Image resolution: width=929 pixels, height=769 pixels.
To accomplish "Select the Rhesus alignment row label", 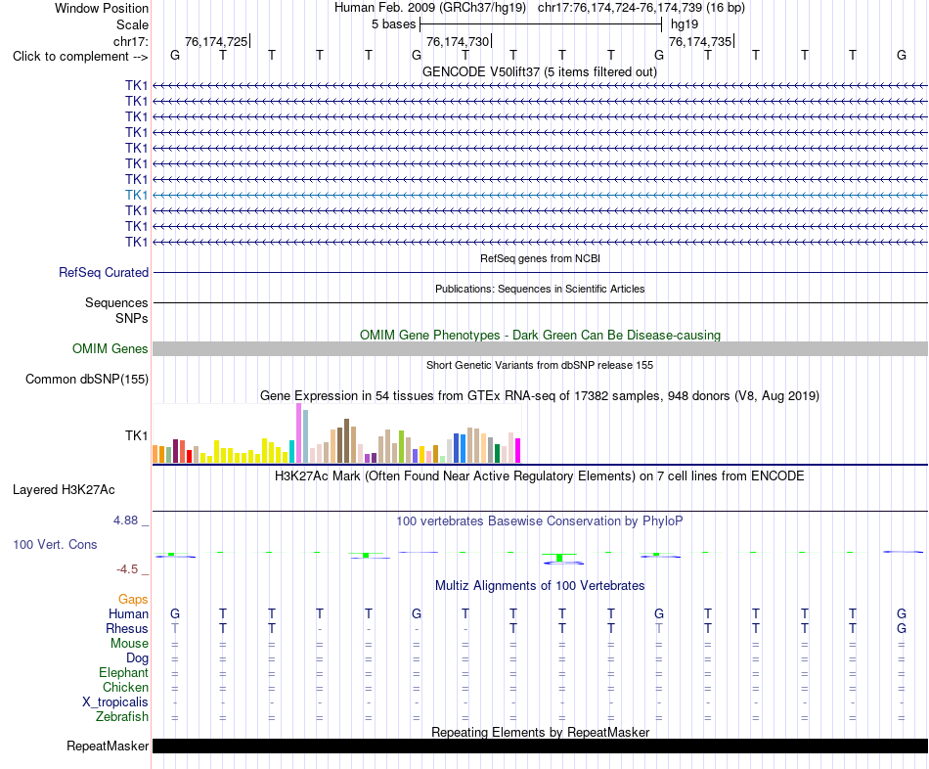I will 127,628.
